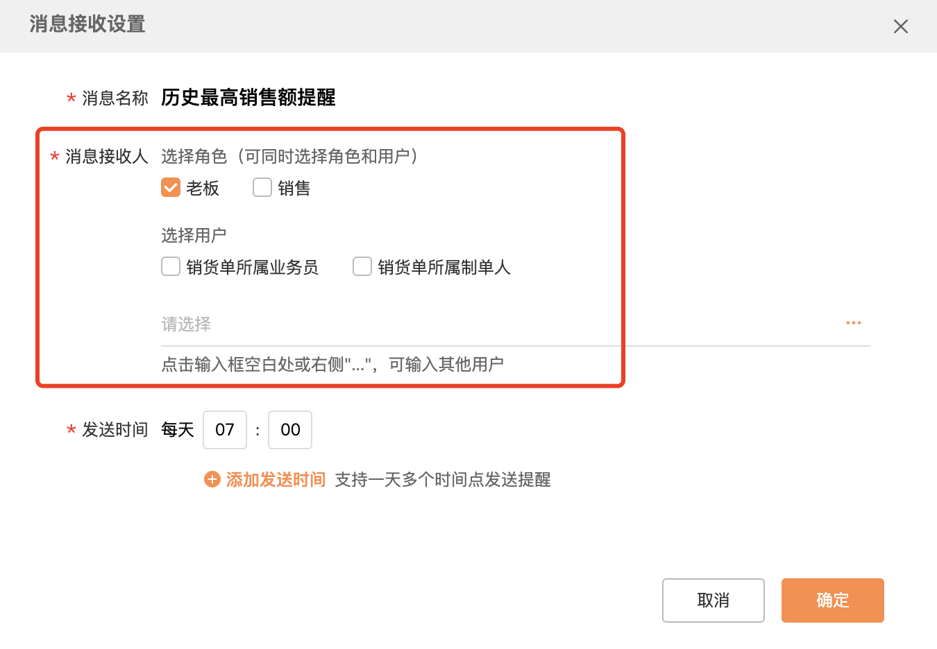Click the orange plus icon before 添加发送时间
This screenshot has height=649, width=937.
(x=212, y=479)
